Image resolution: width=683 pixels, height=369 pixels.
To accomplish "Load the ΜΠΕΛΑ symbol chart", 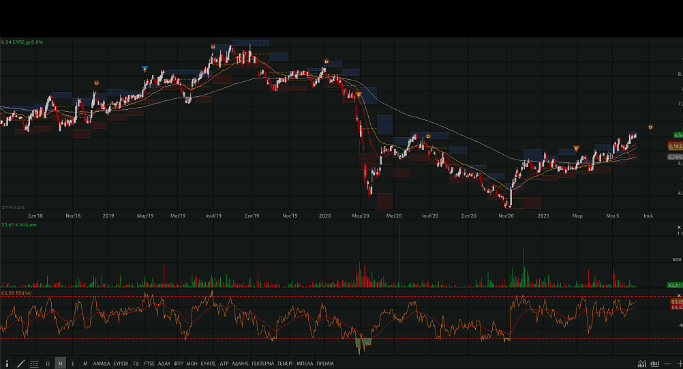I will pyautogui.click(x=305, y=364).
